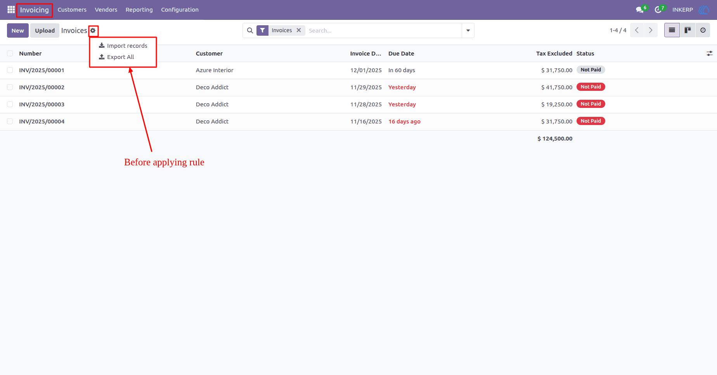Switch to activity view clock icon
The height and width of the screenshot is (375, 717).
tap(703, 30)
